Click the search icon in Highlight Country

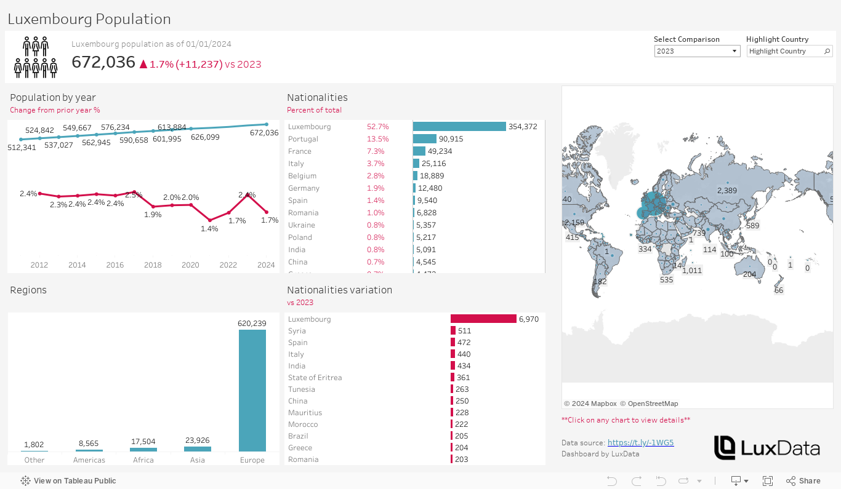point(827,51)
